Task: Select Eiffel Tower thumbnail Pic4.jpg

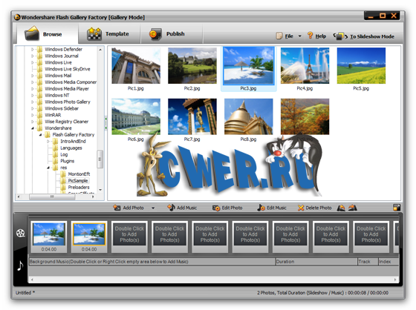Action: tap(305, 66)
